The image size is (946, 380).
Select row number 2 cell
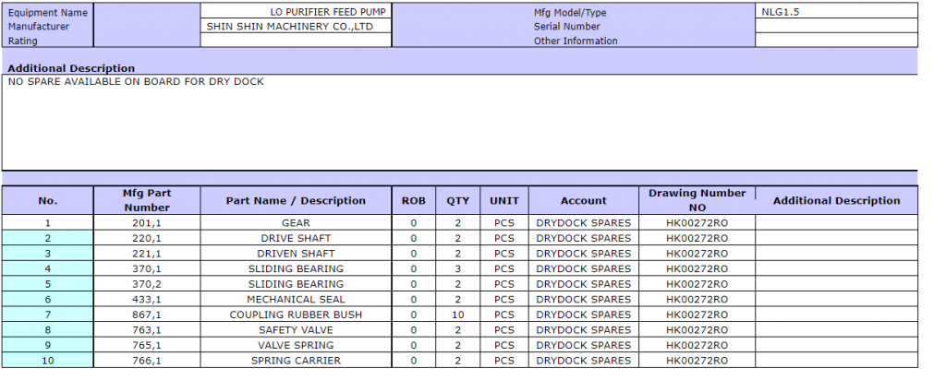48,238
